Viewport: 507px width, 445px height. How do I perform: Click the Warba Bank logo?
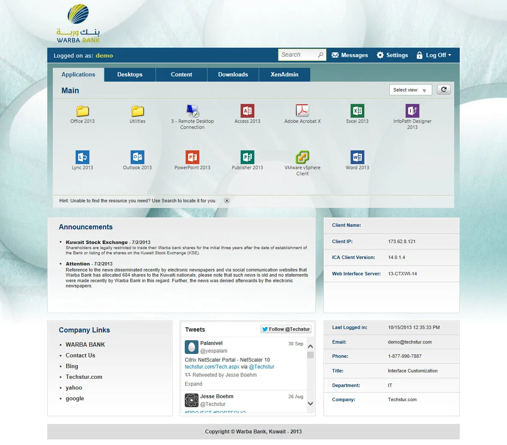coord(78,23)
